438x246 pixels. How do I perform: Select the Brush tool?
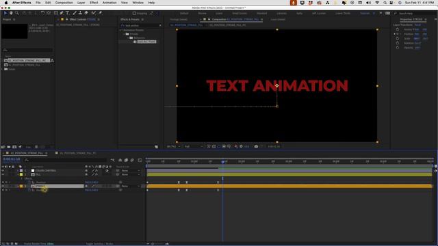75,13
